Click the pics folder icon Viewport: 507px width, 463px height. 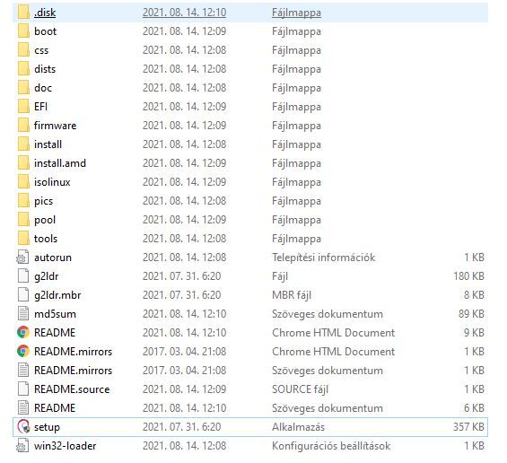click(23, 201)
